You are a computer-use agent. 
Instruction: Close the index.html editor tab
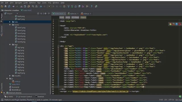click(x=65, y=14)
